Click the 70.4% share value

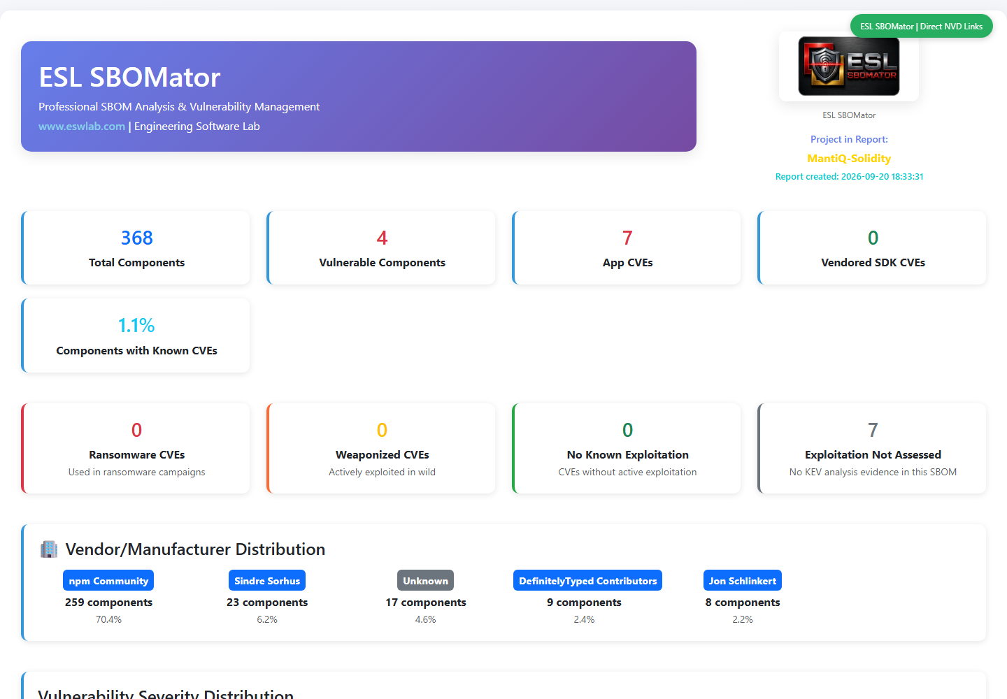[x=108, y=620]
